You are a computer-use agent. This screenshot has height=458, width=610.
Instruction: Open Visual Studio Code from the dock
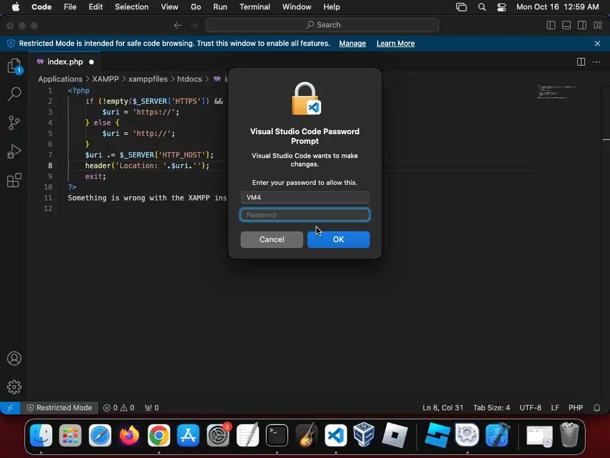(x=336, y=435)
